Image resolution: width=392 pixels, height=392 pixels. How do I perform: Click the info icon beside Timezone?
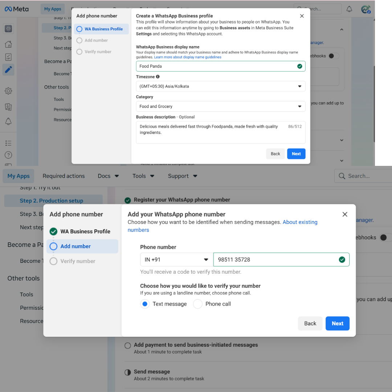[158, 77]
